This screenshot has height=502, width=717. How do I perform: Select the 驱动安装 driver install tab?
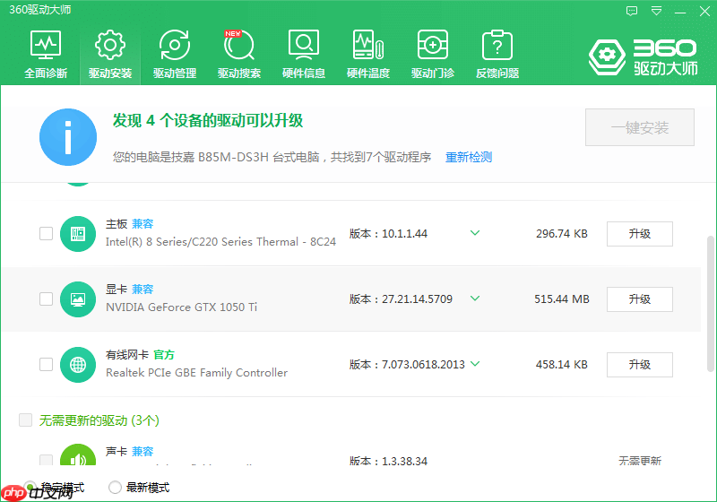coord(110,54)
